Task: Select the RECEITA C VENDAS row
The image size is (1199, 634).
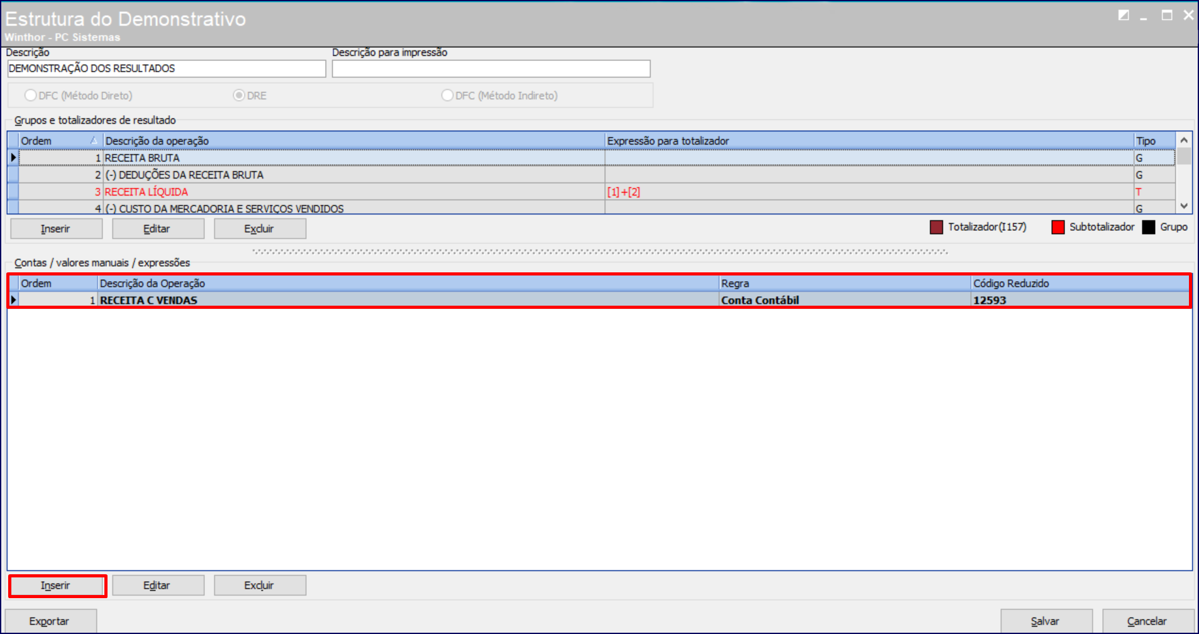Action: coord(599,300)
